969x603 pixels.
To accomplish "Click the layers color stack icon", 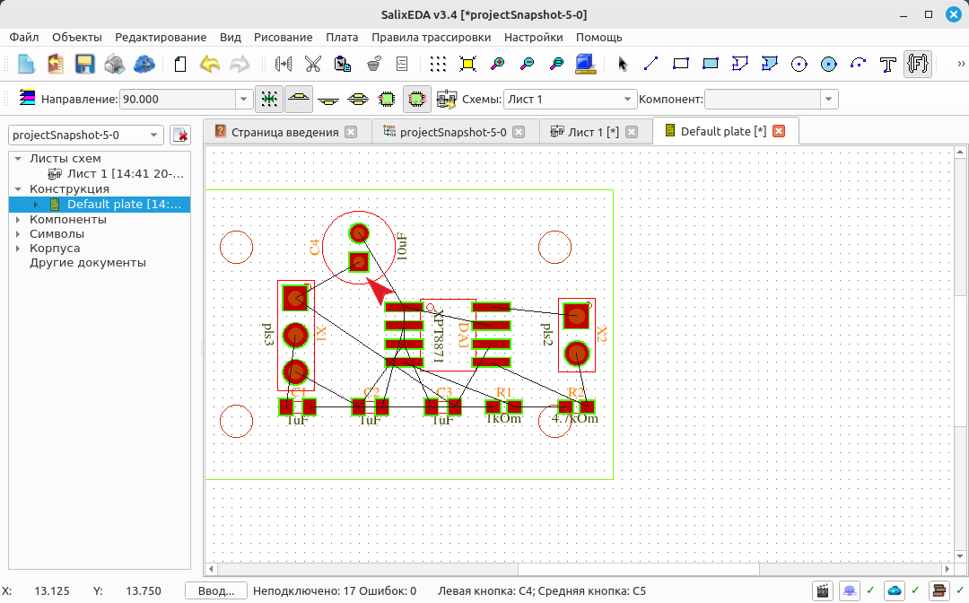I will pos(27,98).
